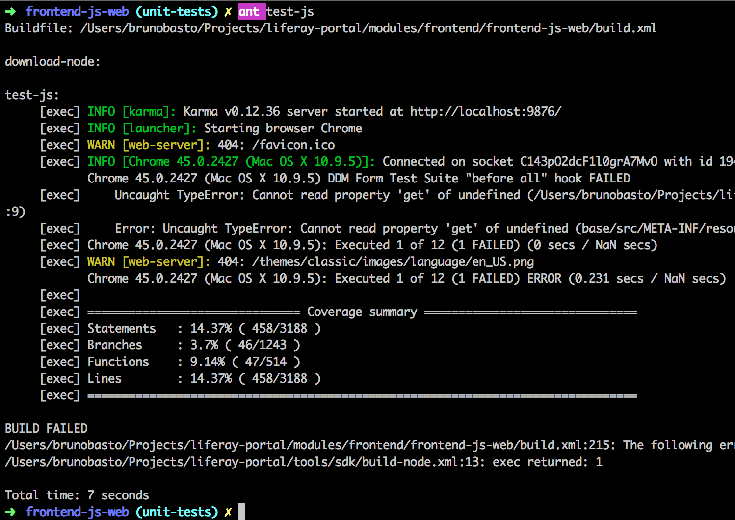735x520 pixels.
Task: Click the 'Total time: 7 seconds' line
Action: (x=77, y=495)
